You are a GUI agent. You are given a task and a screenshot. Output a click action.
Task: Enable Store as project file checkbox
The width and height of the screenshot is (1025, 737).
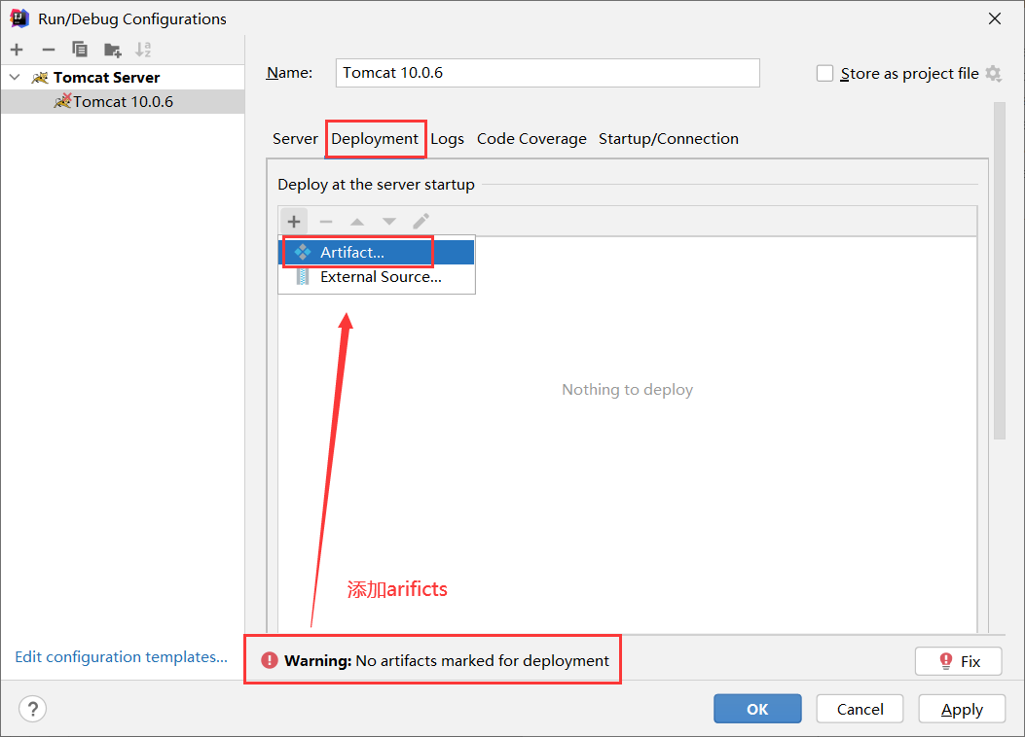[x=825, y=73]
